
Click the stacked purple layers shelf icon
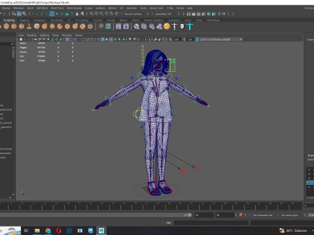(x=152, y=27)
